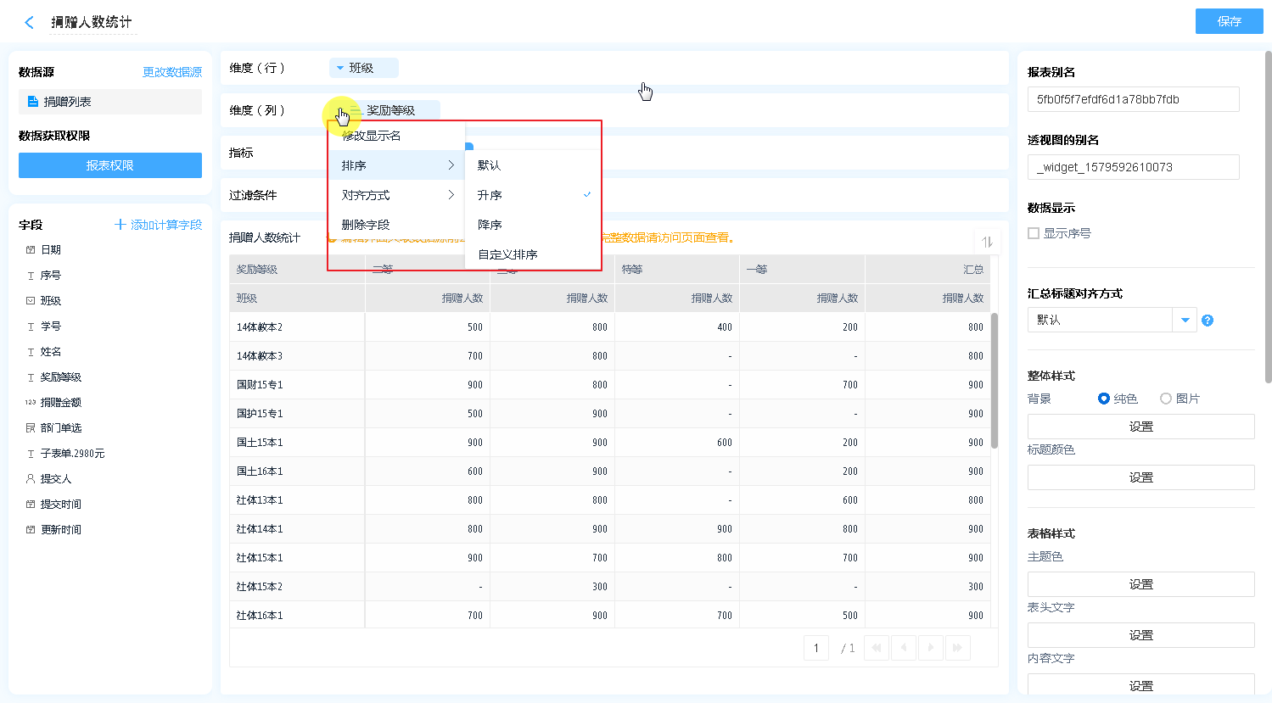This screenshot has width=1272, height=703.
Task: Click the 提交人 person icon
Action: tap(31, 479)
